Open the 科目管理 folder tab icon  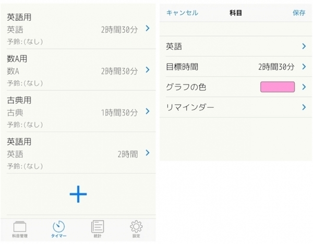pyautogui.click(x=19, y=226)
